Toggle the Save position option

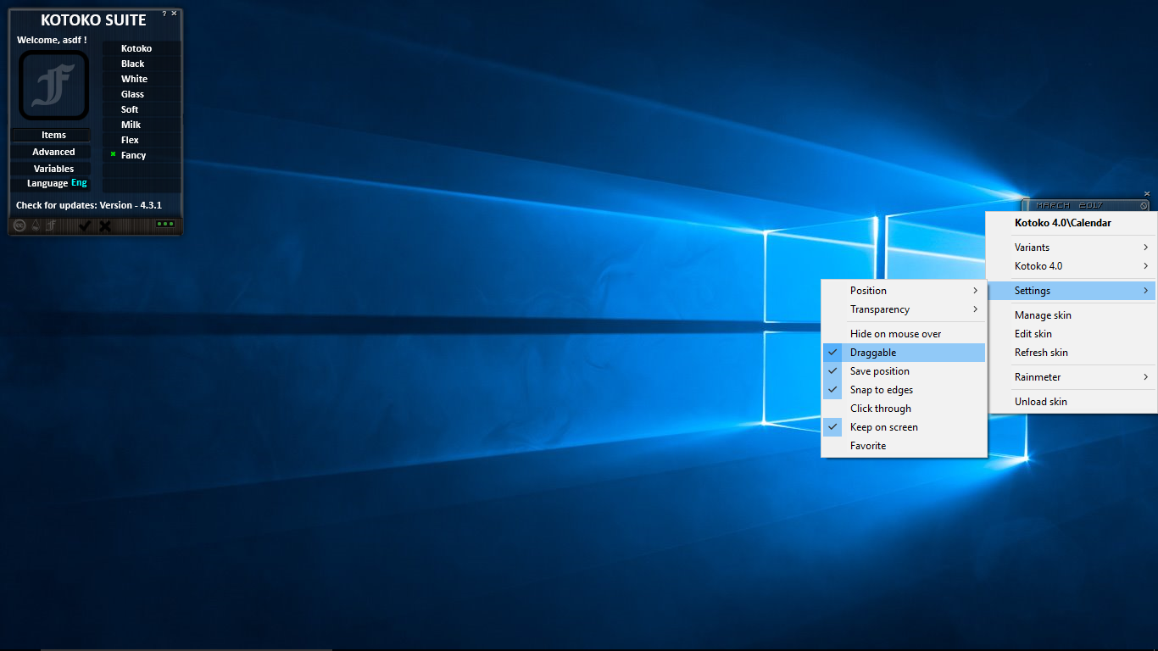click(x=904, y=371)
